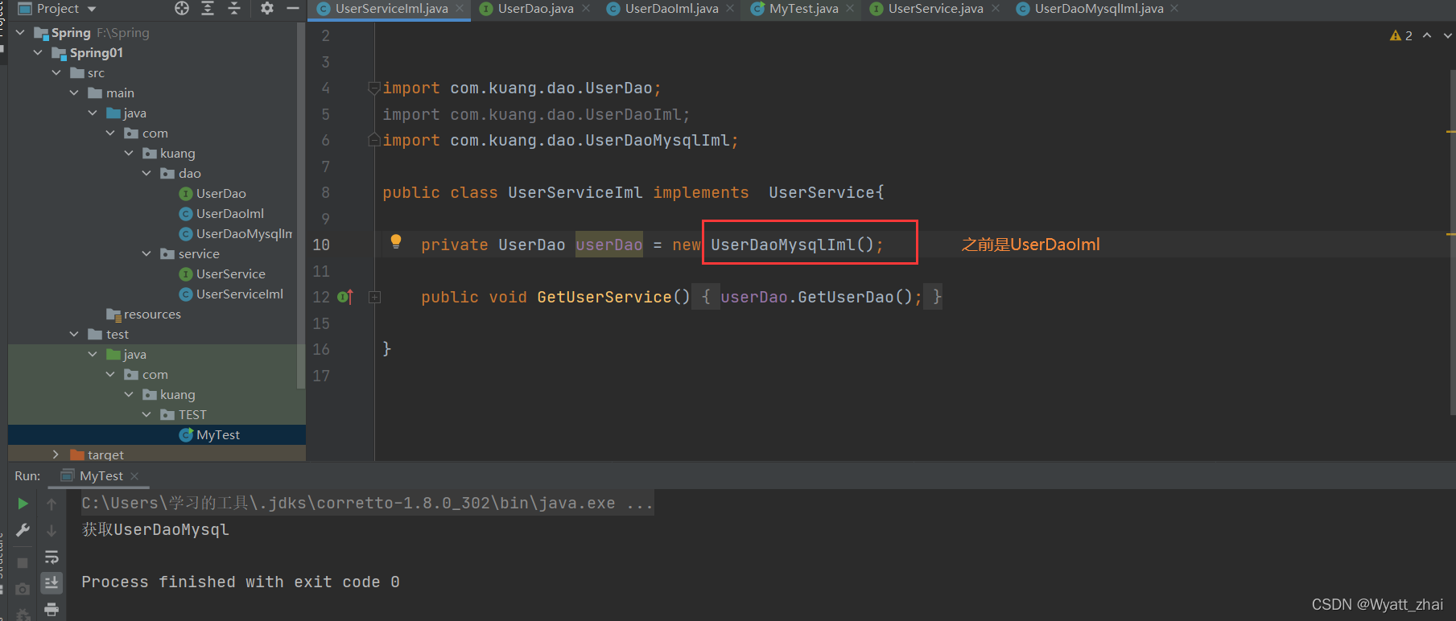This screenshot has height=621, width=1456.
Task: Go to previous highlighted problem arrow
Action: [1427, 35]
